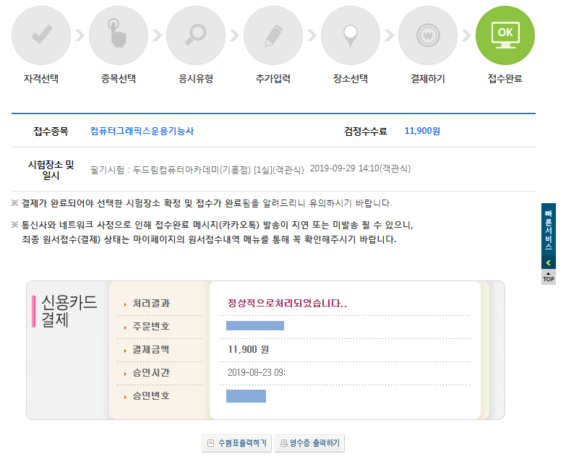Screen dimensions: 579x467
Task: Click the 승인번호 row label
Action: tap(151, 395)
